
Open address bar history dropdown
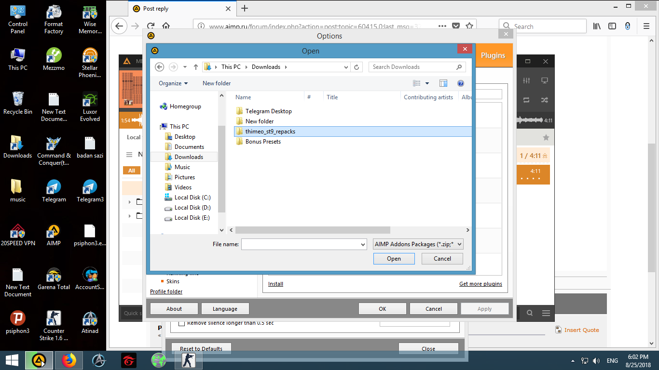346,67
